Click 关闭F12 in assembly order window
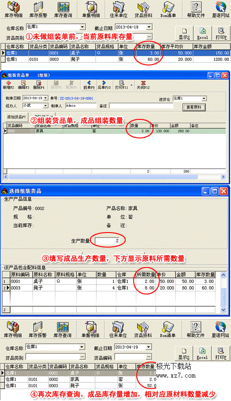The image size is (231, 401). pyautogui.click(x=143, y=84)
